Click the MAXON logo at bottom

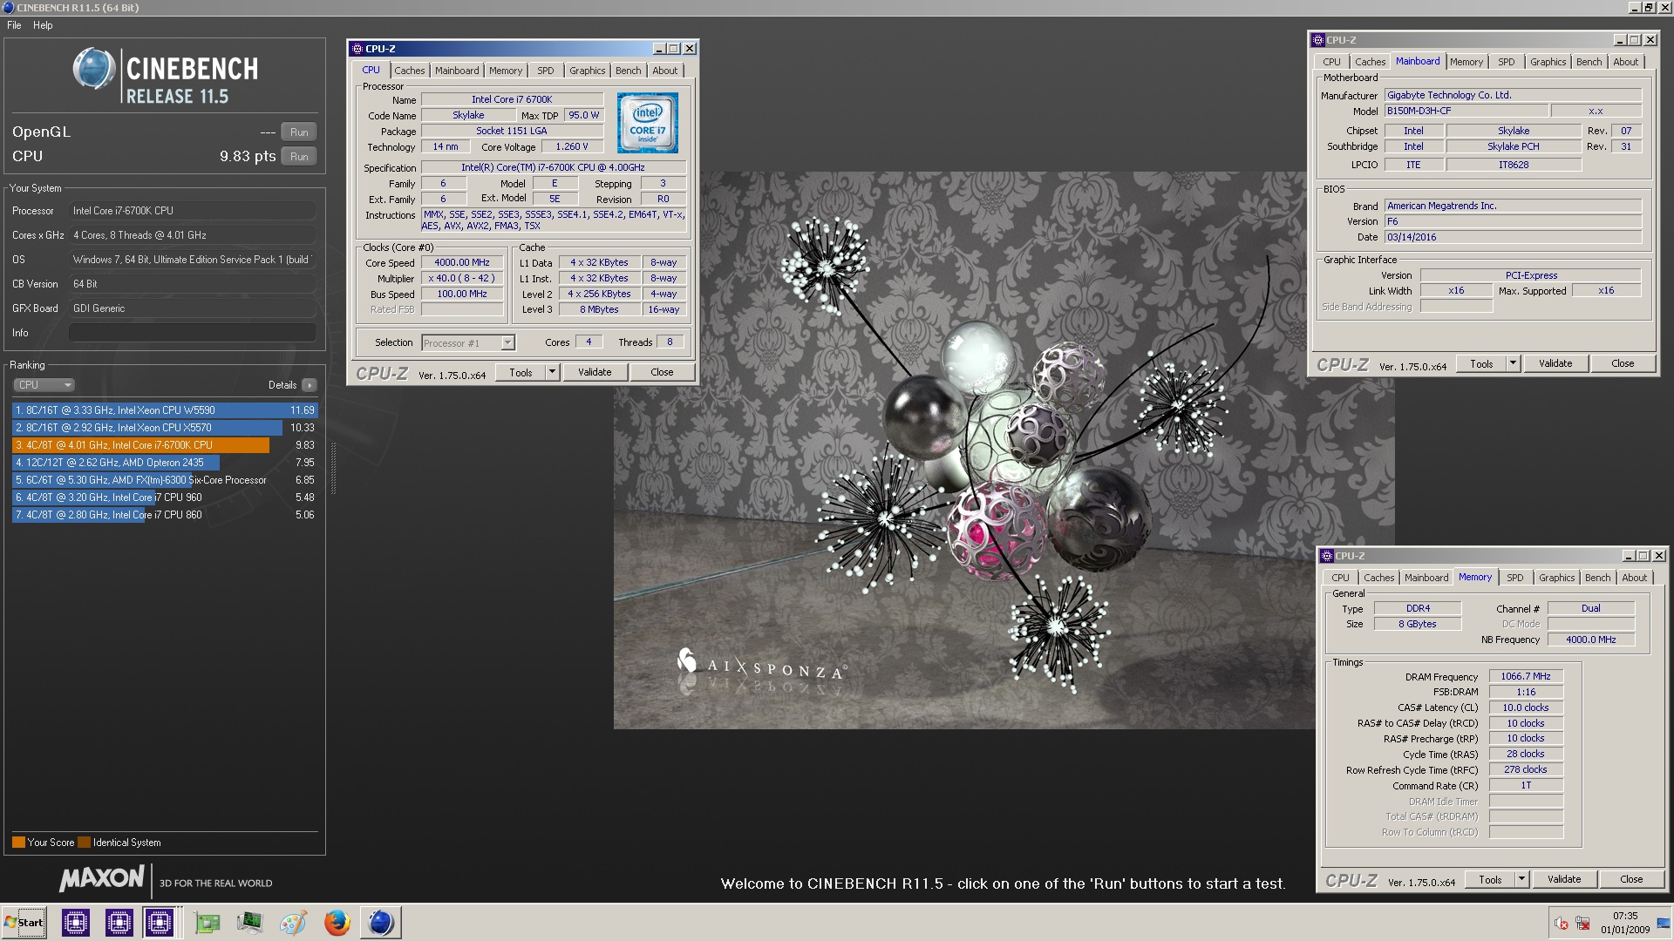[102, 879]
